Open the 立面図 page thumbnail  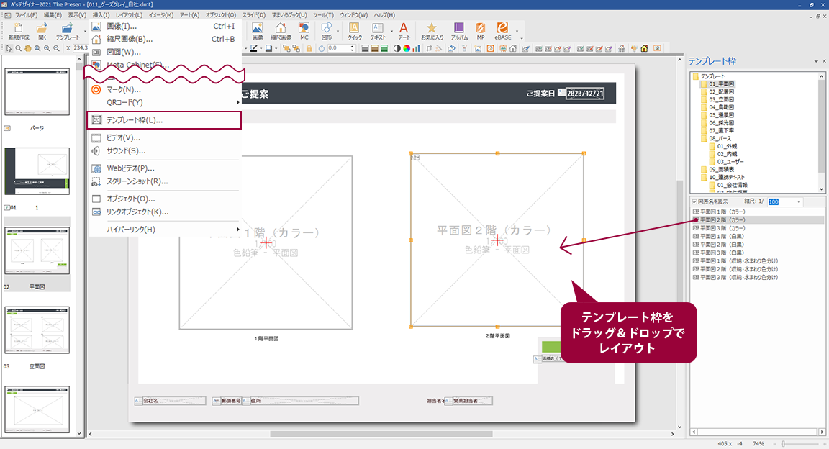click(37, 330)
